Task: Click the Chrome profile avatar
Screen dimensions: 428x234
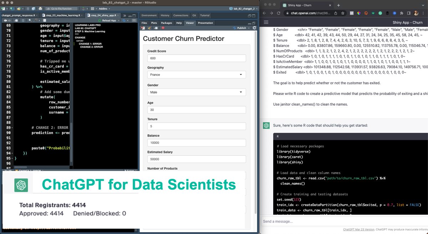Action: 416,13
